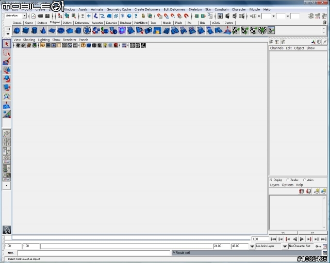Choose the Soft Modification tool

pos(7,105)
